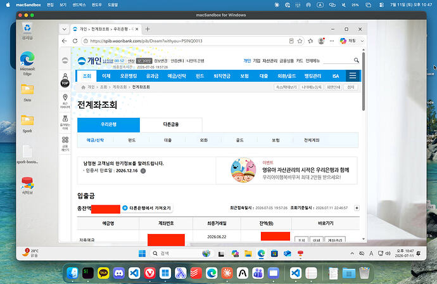Screen dimensions: 437x284
Task: Click the weather widget on the Windows taskbar
Action: 30,253
